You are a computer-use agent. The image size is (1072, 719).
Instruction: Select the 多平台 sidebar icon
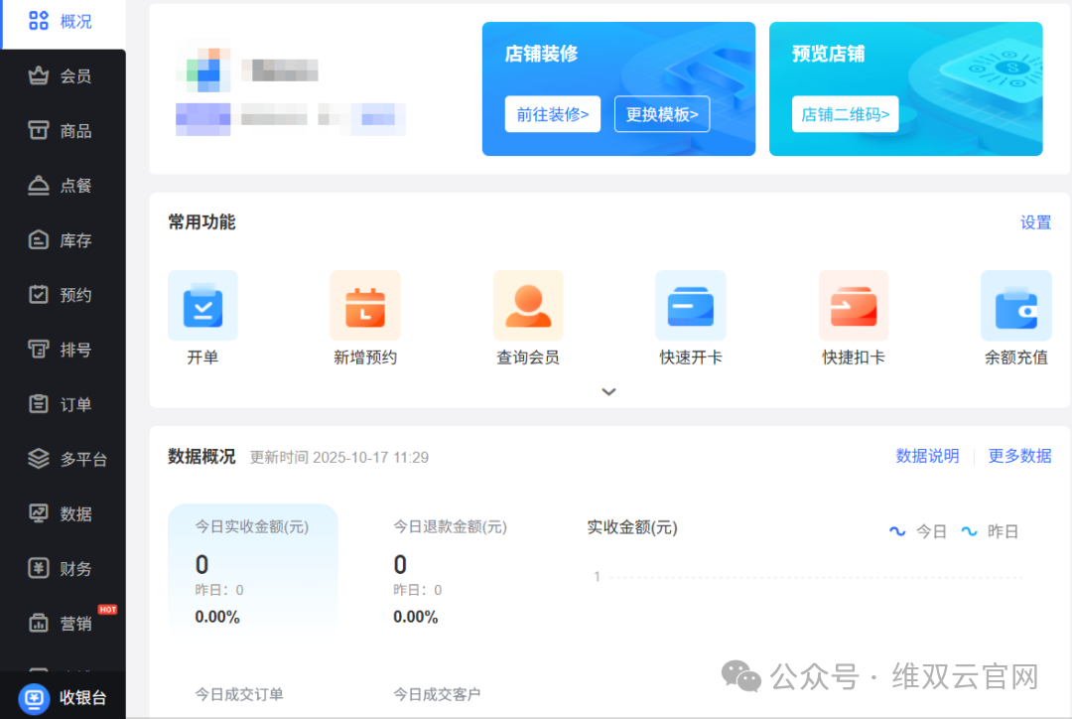point(63,459)
